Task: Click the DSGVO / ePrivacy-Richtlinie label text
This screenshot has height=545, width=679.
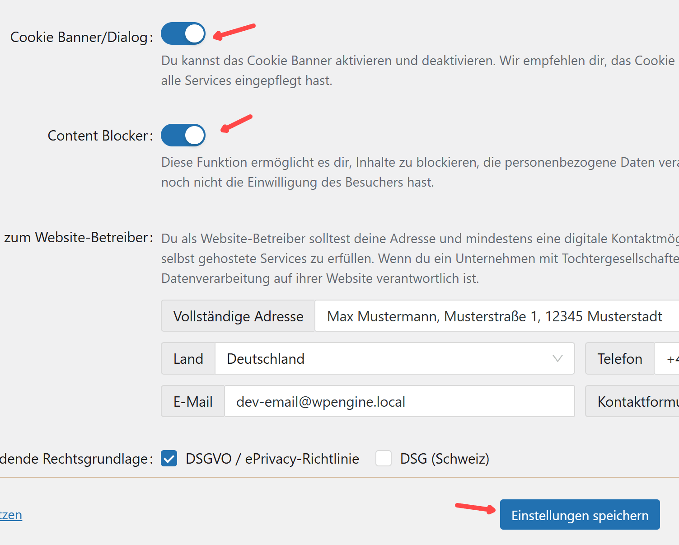Action: [272, 459]
